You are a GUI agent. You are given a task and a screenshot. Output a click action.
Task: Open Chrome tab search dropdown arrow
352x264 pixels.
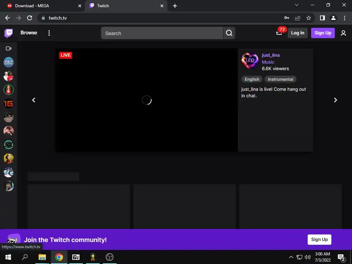[x=297, y=5]
